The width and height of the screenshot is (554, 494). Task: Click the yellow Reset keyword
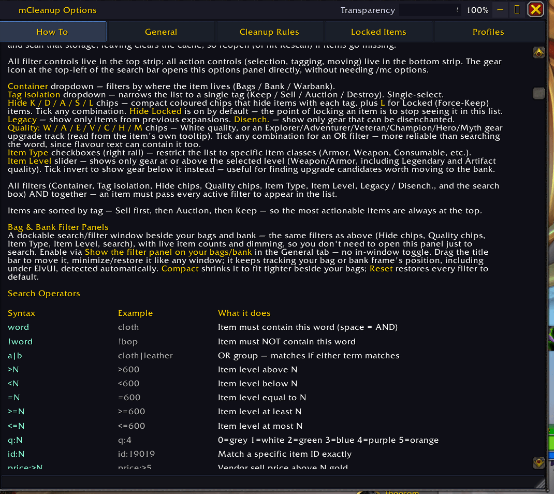(x=381, y=269)
